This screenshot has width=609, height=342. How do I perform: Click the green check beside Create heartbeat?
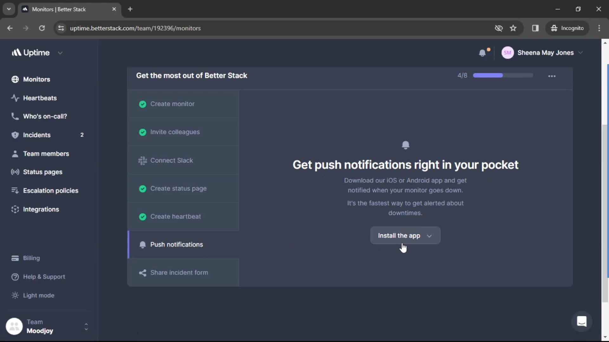point(142,217)
